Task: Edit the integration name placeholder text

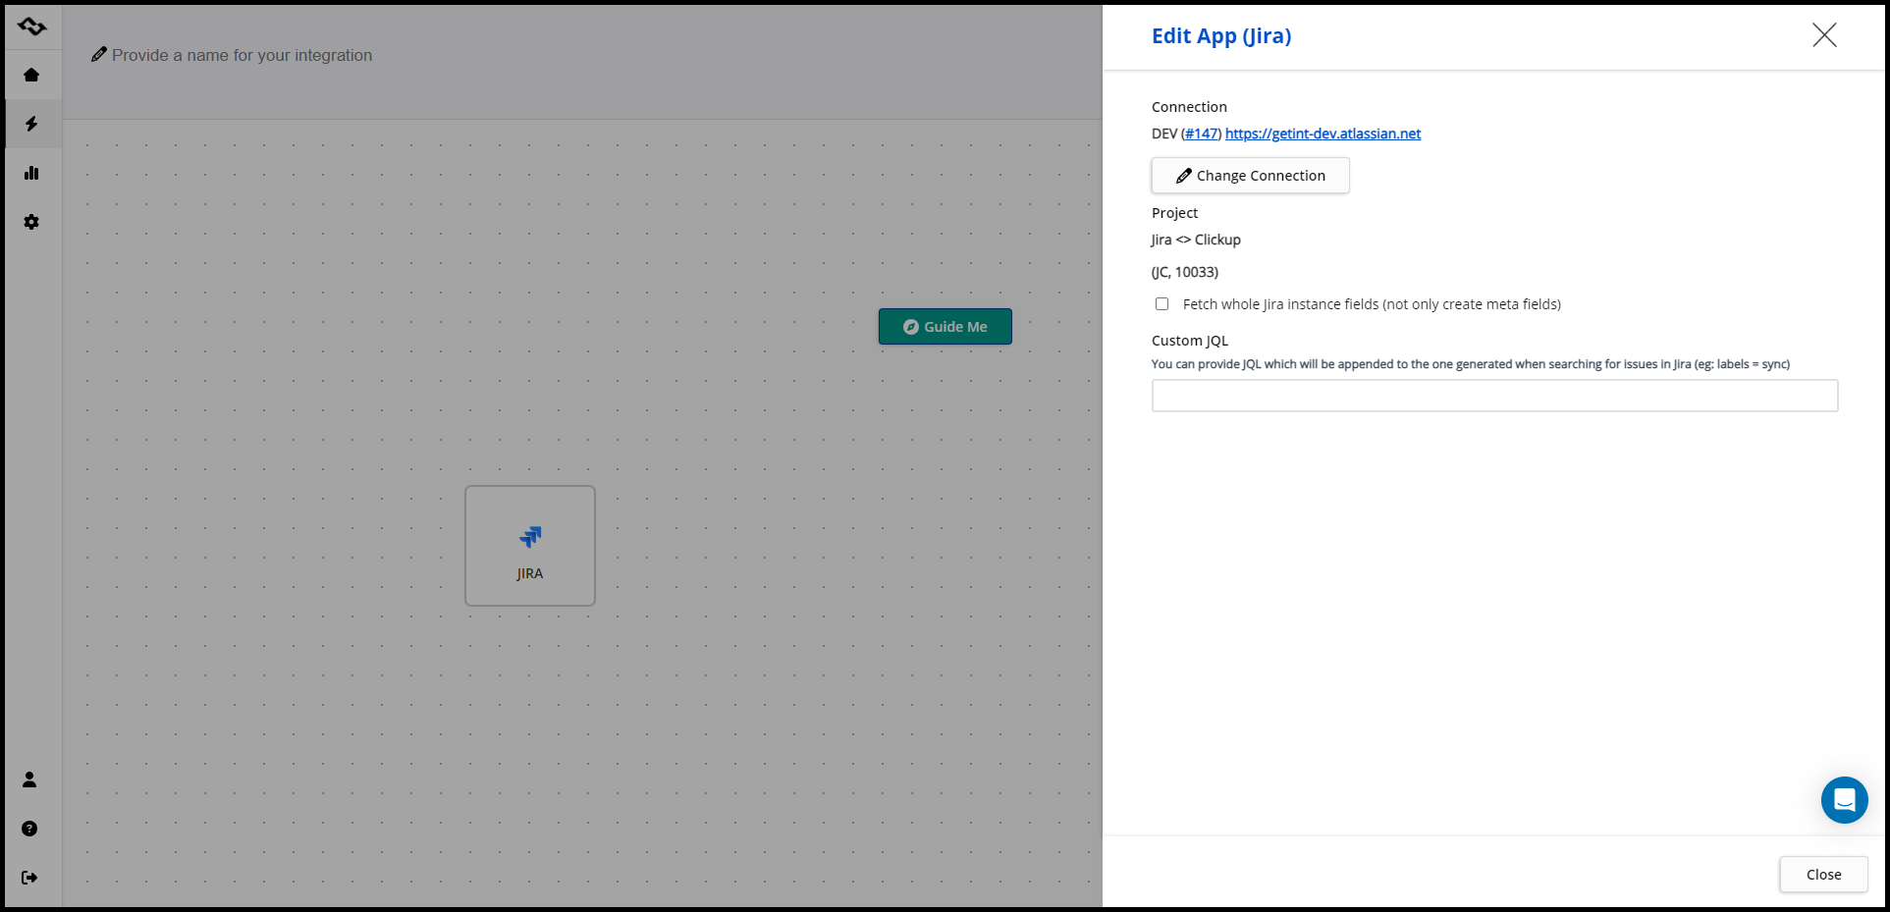Action: pos(242,55)
